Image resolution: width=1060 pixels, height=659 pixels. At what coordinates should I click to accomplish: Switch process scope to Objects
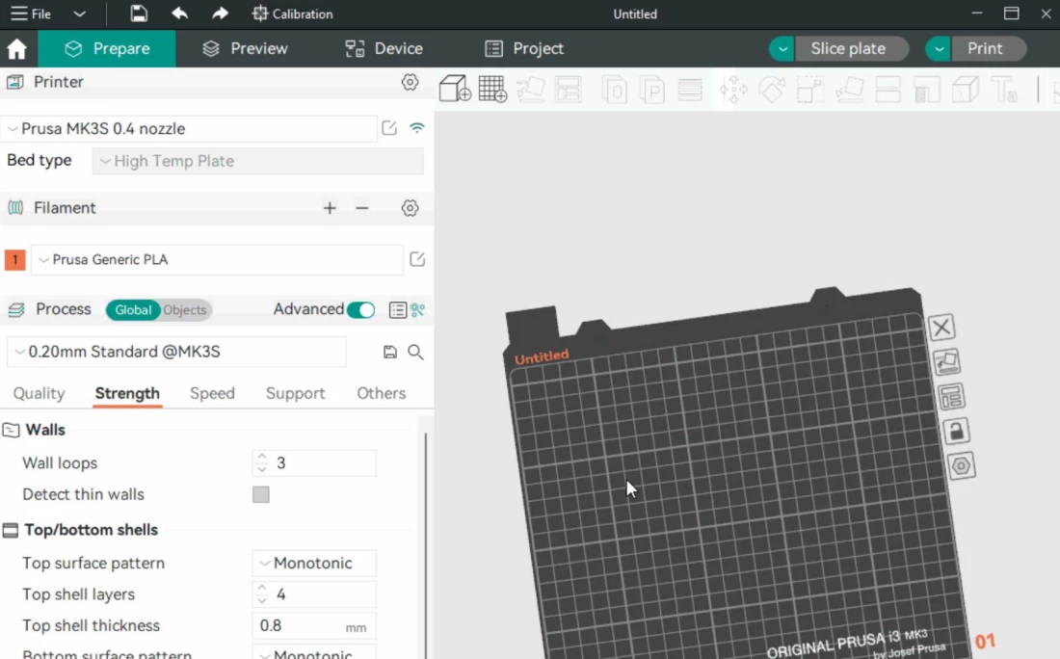click(x=184, y=310)
